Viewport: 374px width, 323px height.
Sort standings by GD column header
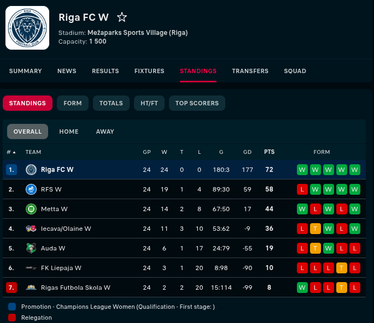coord(247,152)
